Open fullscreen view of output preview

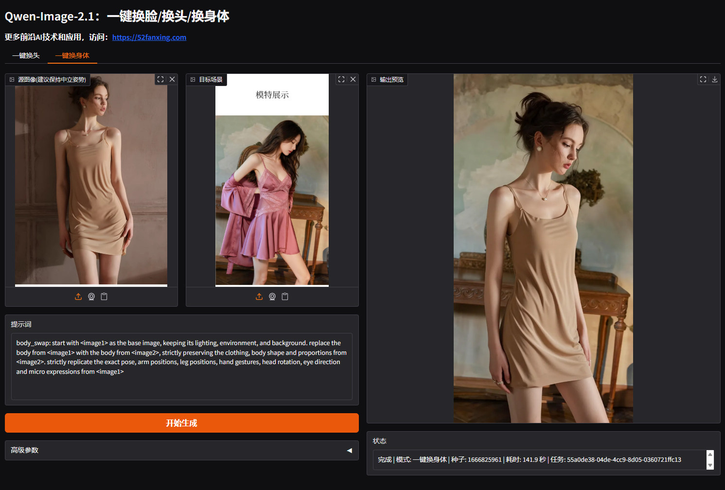(703, 79)
